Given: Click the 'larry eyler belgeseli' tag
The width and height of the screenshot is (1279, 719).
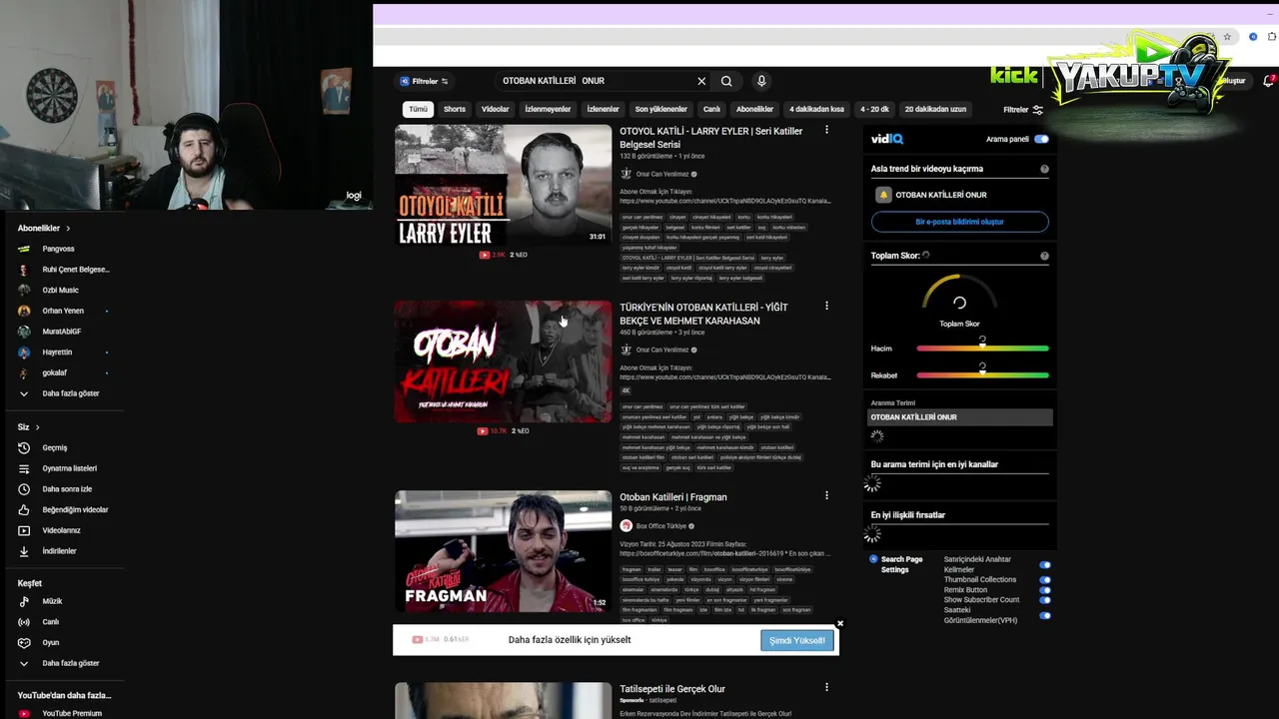Looking at the screenshot, I should coord(740,278).
